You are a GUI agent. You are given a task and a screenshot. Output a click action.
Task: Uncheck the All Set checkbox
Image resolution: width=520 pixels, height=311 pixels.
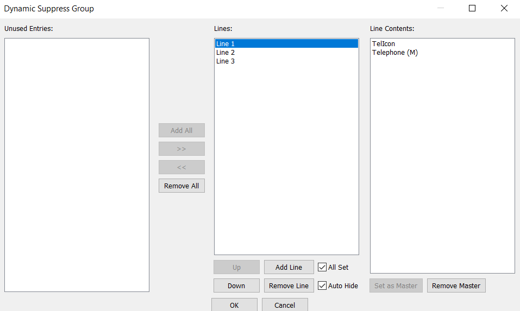coord(323,267)
